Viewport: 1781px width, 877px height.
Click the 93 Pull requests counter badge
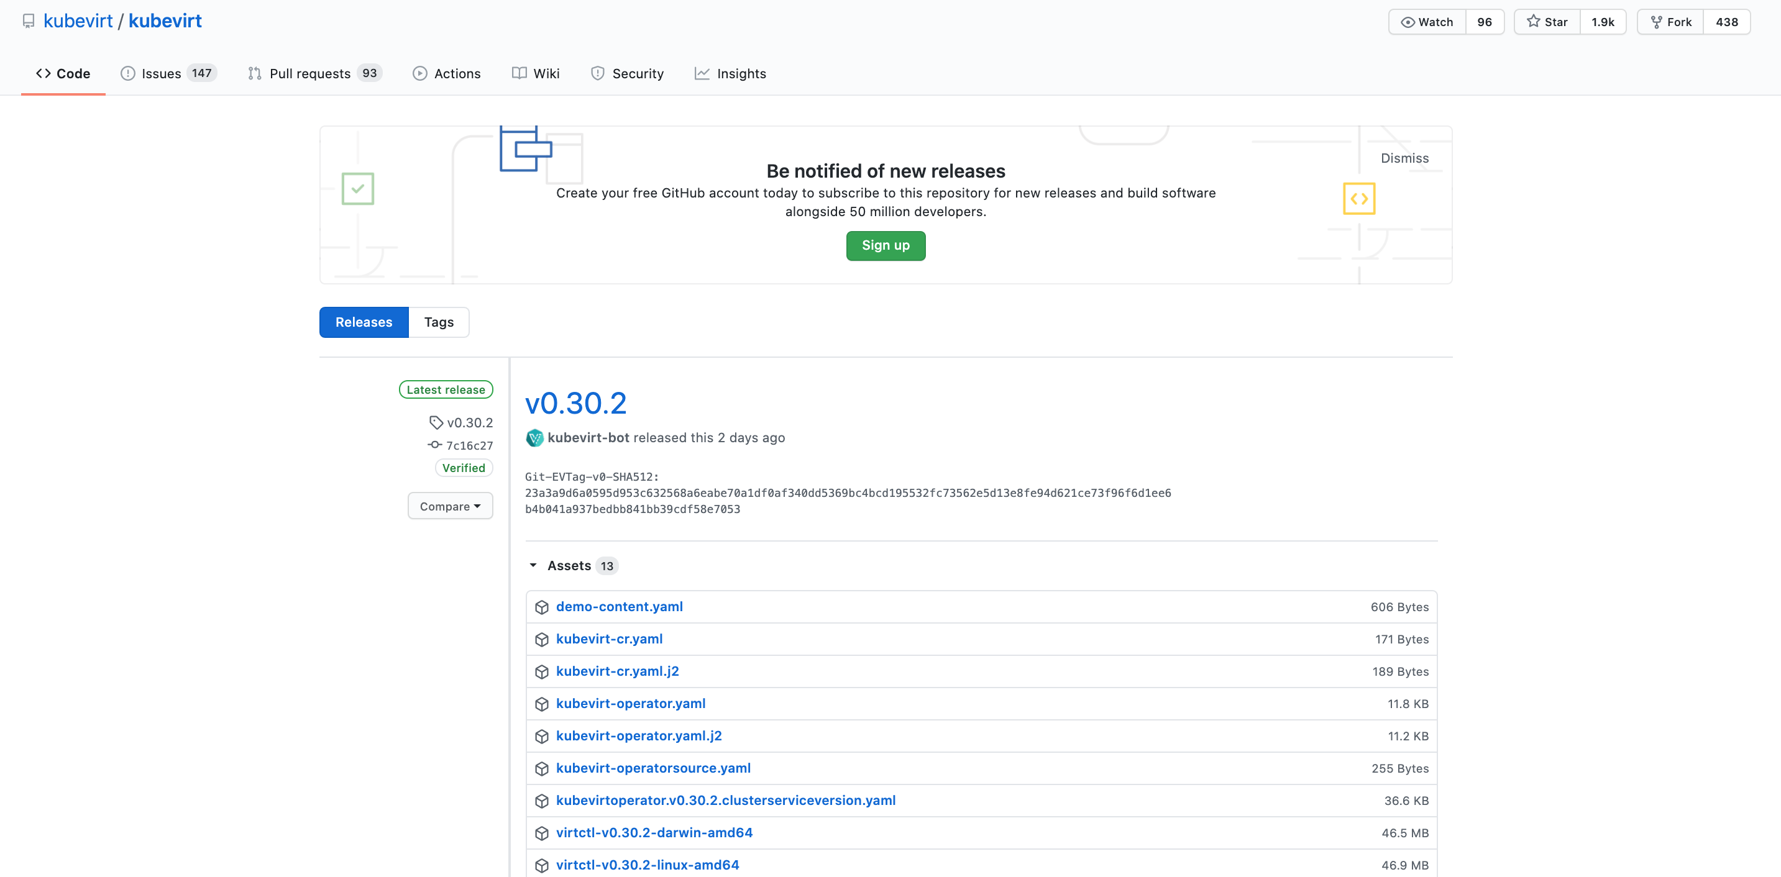click(x=370, y=73)
